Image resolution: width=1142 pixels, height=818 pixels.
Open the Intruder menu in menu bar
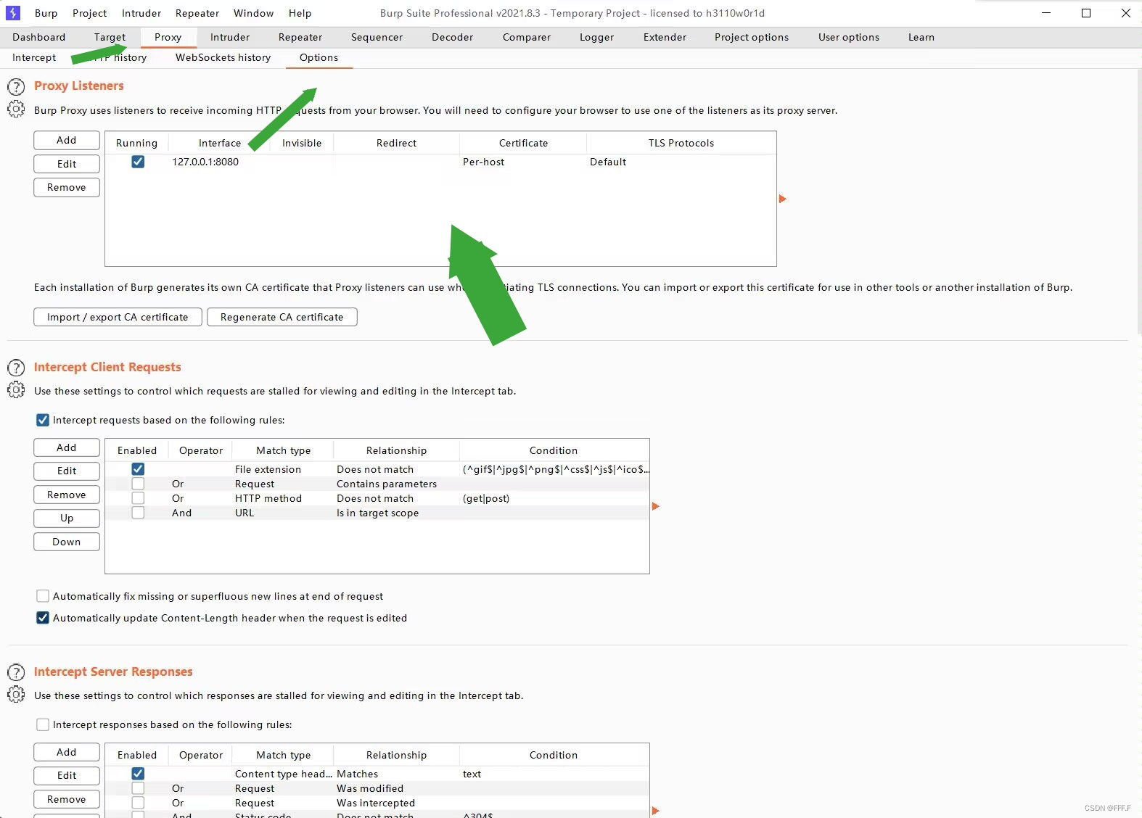click(x=141, y=13)
